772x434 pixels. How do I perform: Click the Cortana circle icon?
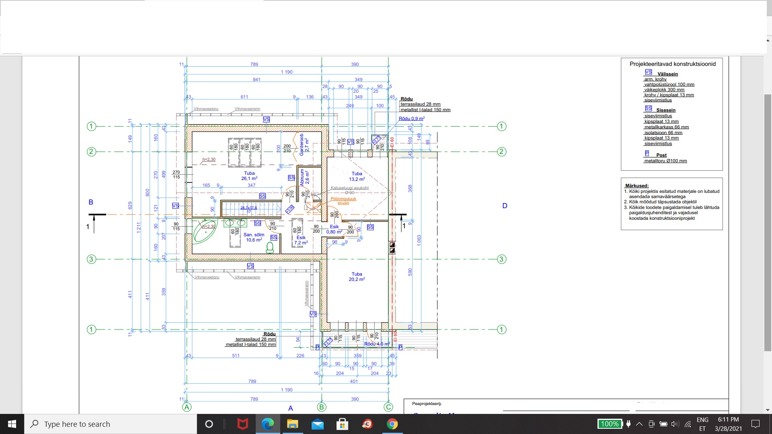tap(209, 424)
